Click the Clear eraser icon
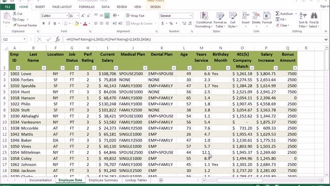Screen dimensions: 330x186 [x=277, y=25]
